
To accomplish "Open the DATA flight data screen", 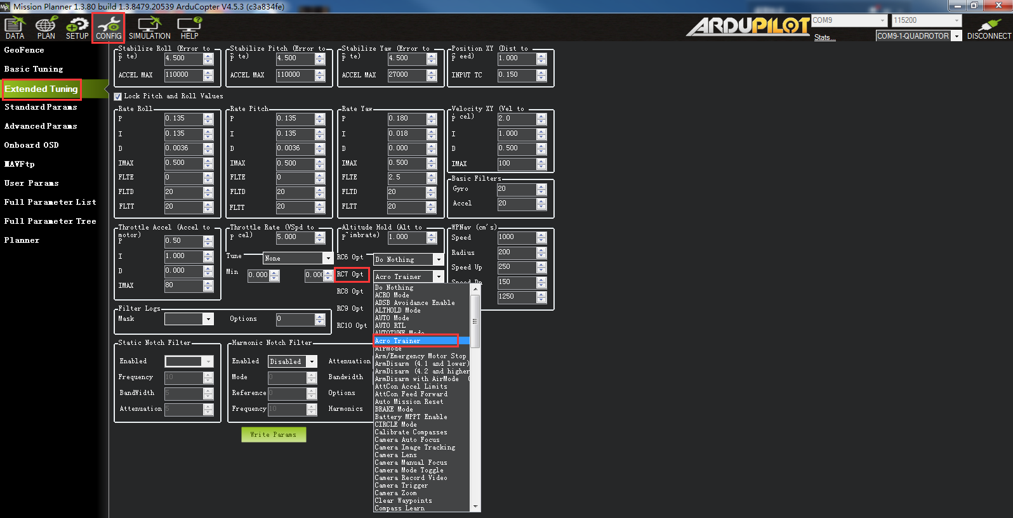I will (15, 28).
